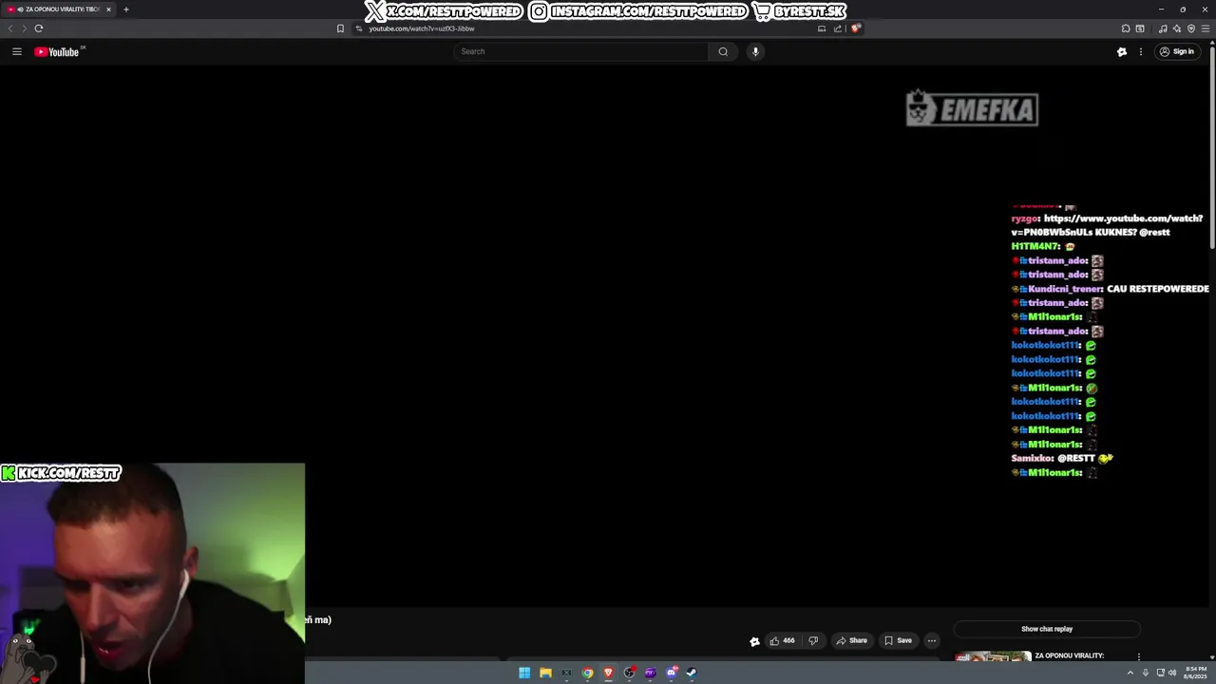
Task: Click Show chat replay button
Action: [1047, 629]
